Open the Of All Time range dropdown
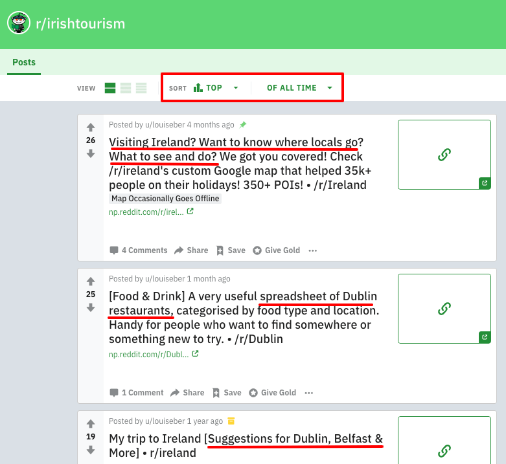506x464 pixels. (299, 87)
